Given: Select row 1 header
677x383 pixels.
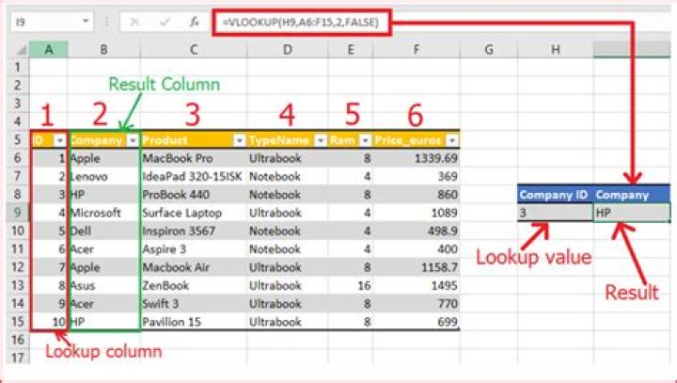Looking at the screenshot, I should pyautogui.click(x=18, y=67).
